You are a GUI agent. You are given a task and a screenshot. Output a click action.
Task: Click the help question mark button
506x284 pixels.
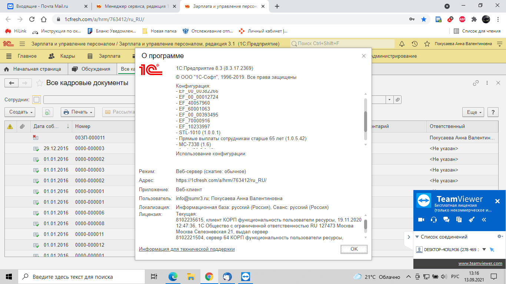[x=493, y=112]
